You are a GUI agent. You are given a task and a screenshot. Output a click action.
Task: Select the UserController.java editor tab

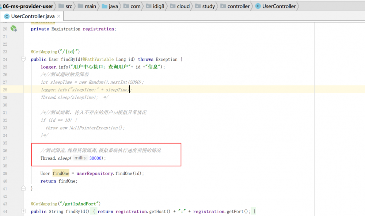pos(33,16)
